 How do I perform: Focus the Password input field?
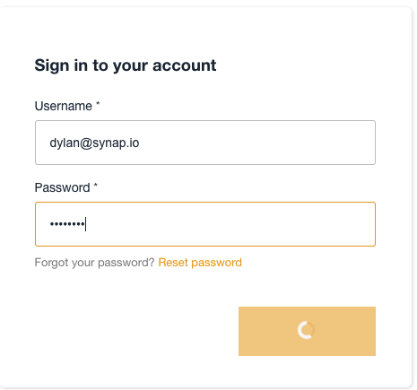pyautogui.click(x=205, y=224)
